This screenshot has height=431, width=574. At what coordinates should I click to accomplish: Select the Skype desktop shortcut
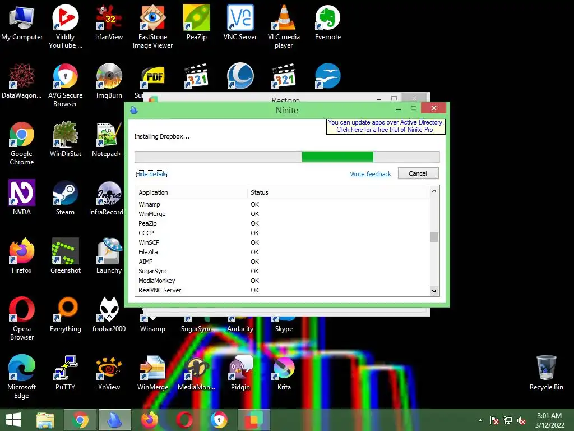pos(284,325)
